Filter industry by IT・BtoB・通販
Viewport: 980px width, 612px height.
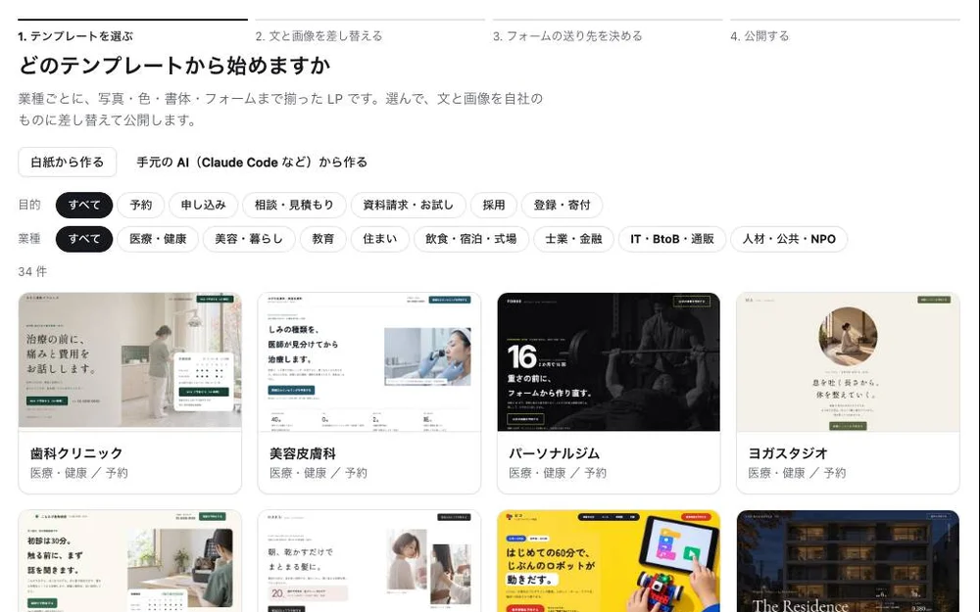[672, 239]
